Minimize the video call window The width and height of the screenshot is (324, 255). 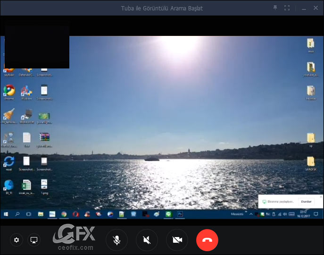click(304, 8)
